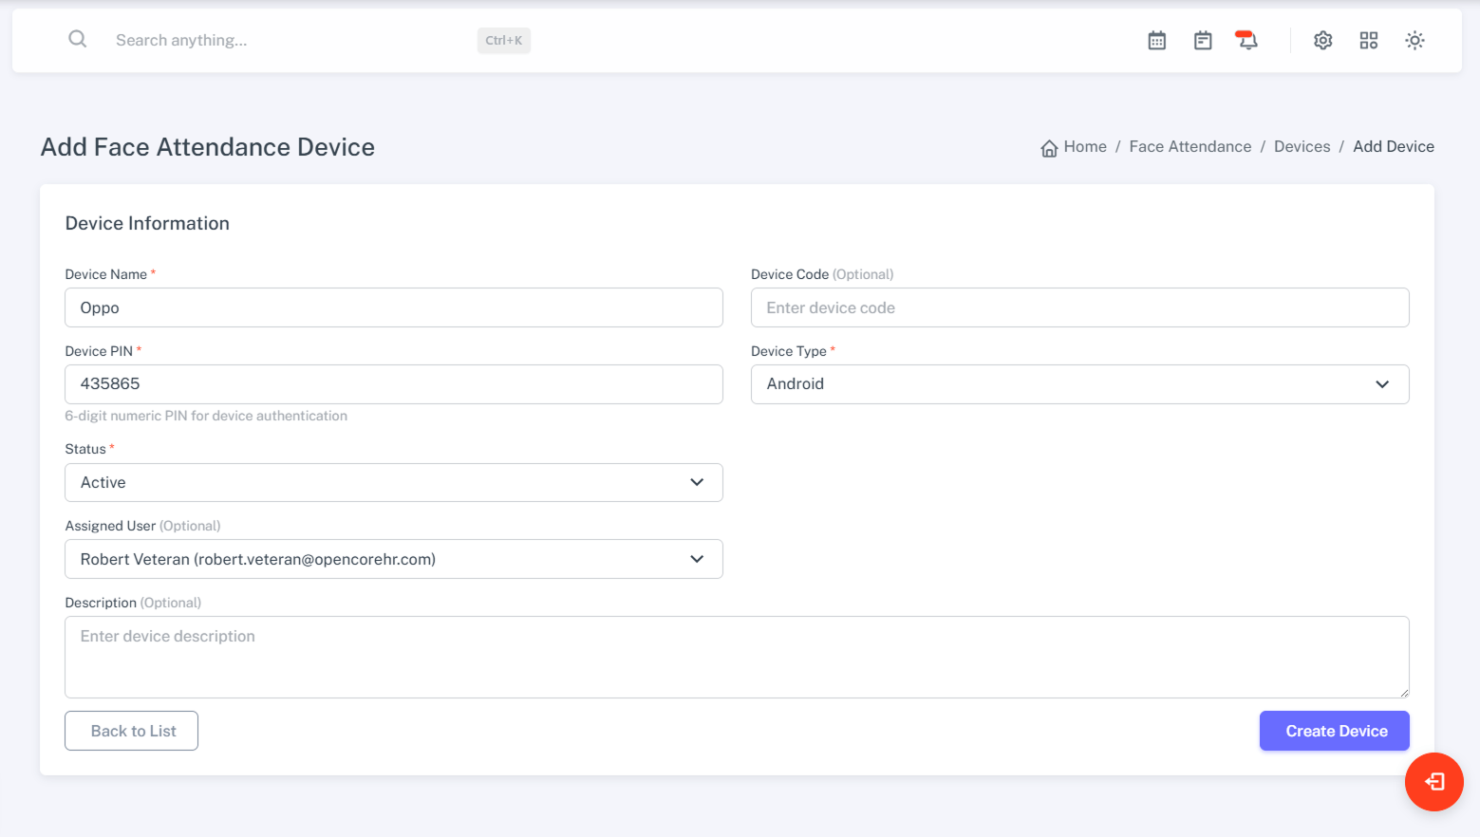Expand the Device Type dropdown
Screen dimensions: 1480x837
(1079, 384)
